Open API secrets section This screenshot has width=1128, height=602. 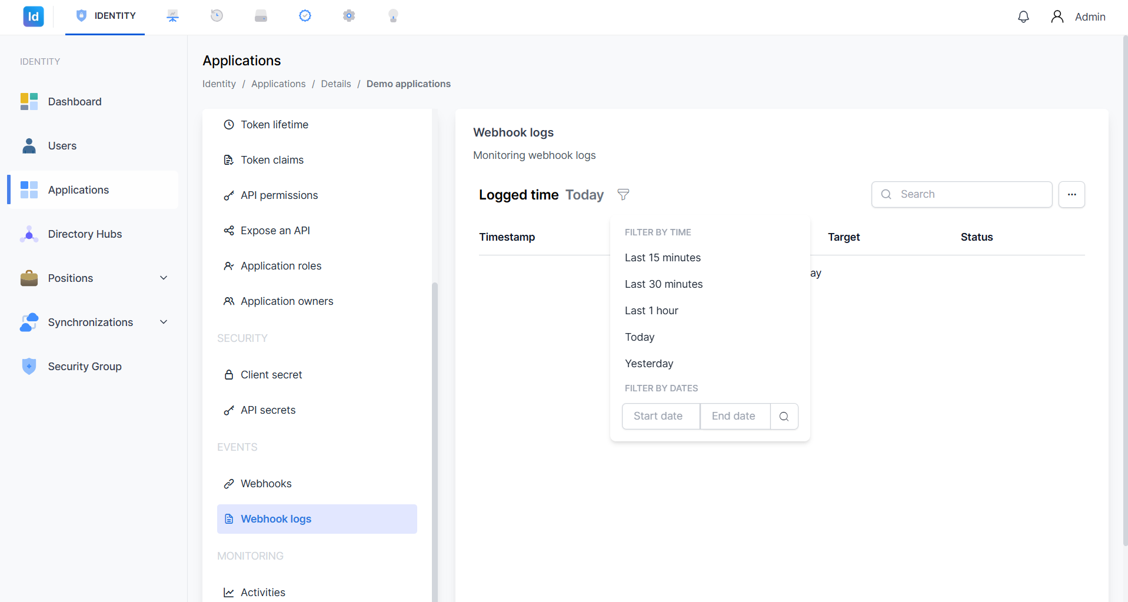point(317,410)
